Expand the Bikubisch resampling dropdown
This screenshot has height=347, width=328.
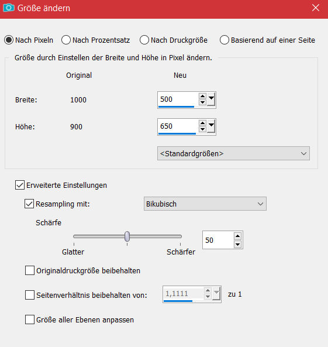click(x=205, y=204)
